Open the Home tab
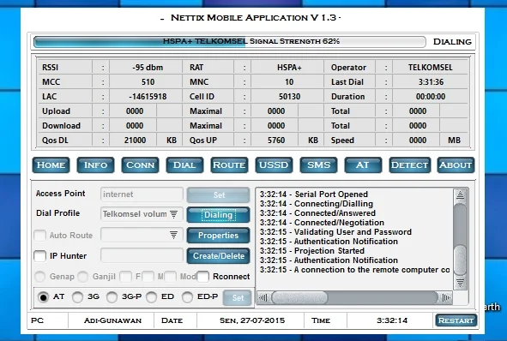The width and height of the screenshot is (507, 341). pos(51,165)
